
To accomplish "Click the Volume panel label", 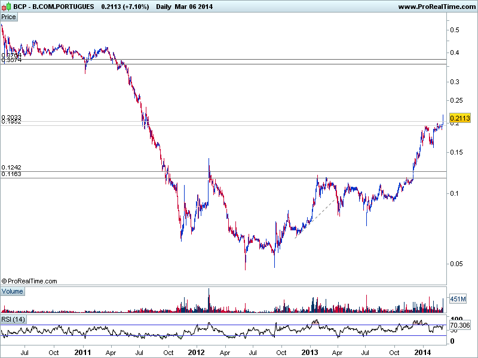I will tap(12, 291).
